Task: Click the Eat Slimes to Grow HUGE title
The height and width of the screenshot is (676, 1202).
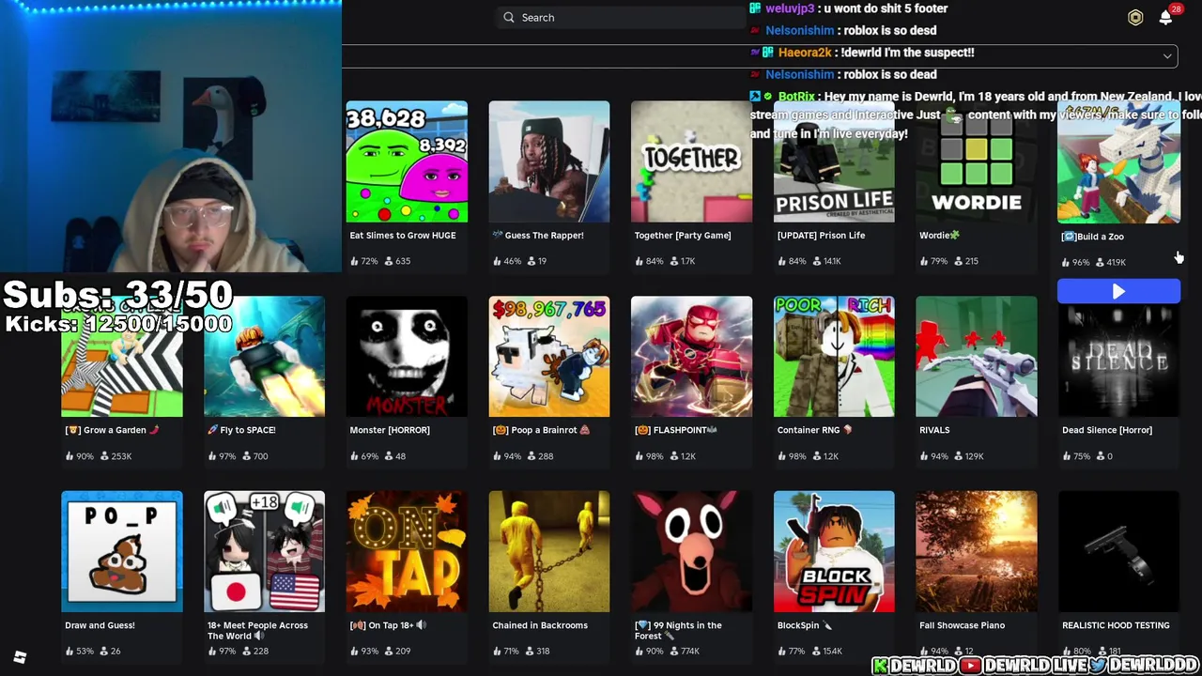Action: coord(403,236)
